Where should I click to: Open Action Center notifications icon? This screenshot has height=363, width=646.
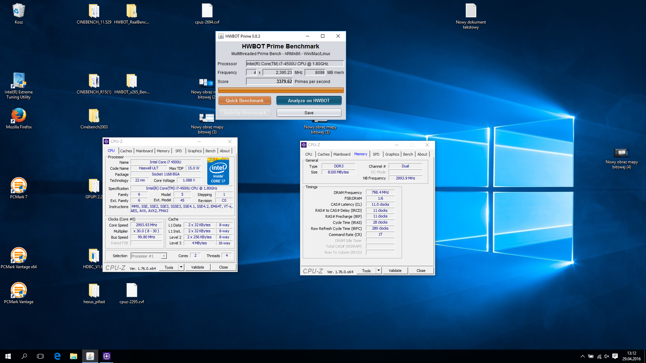click(x=615, y=356)
